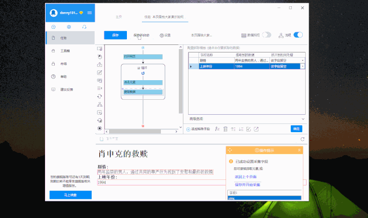Open 设置 with the gear icon

click(165, 35)
